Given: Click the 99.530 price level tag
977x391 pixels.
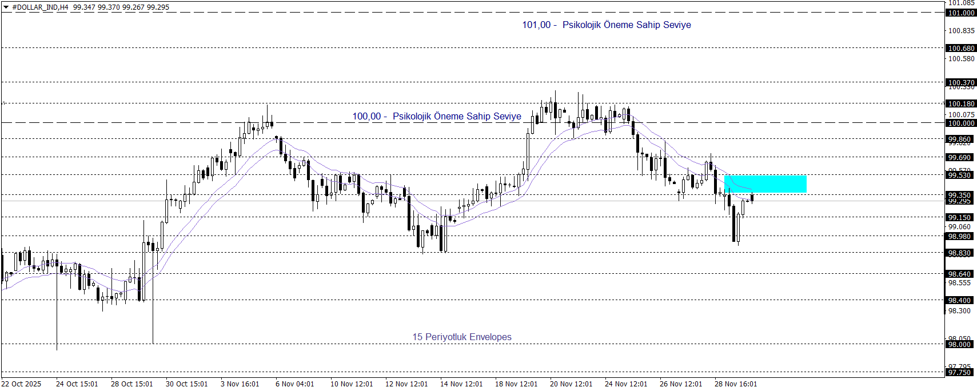Looking at the screenshot, I should click(x=959, y=175).
